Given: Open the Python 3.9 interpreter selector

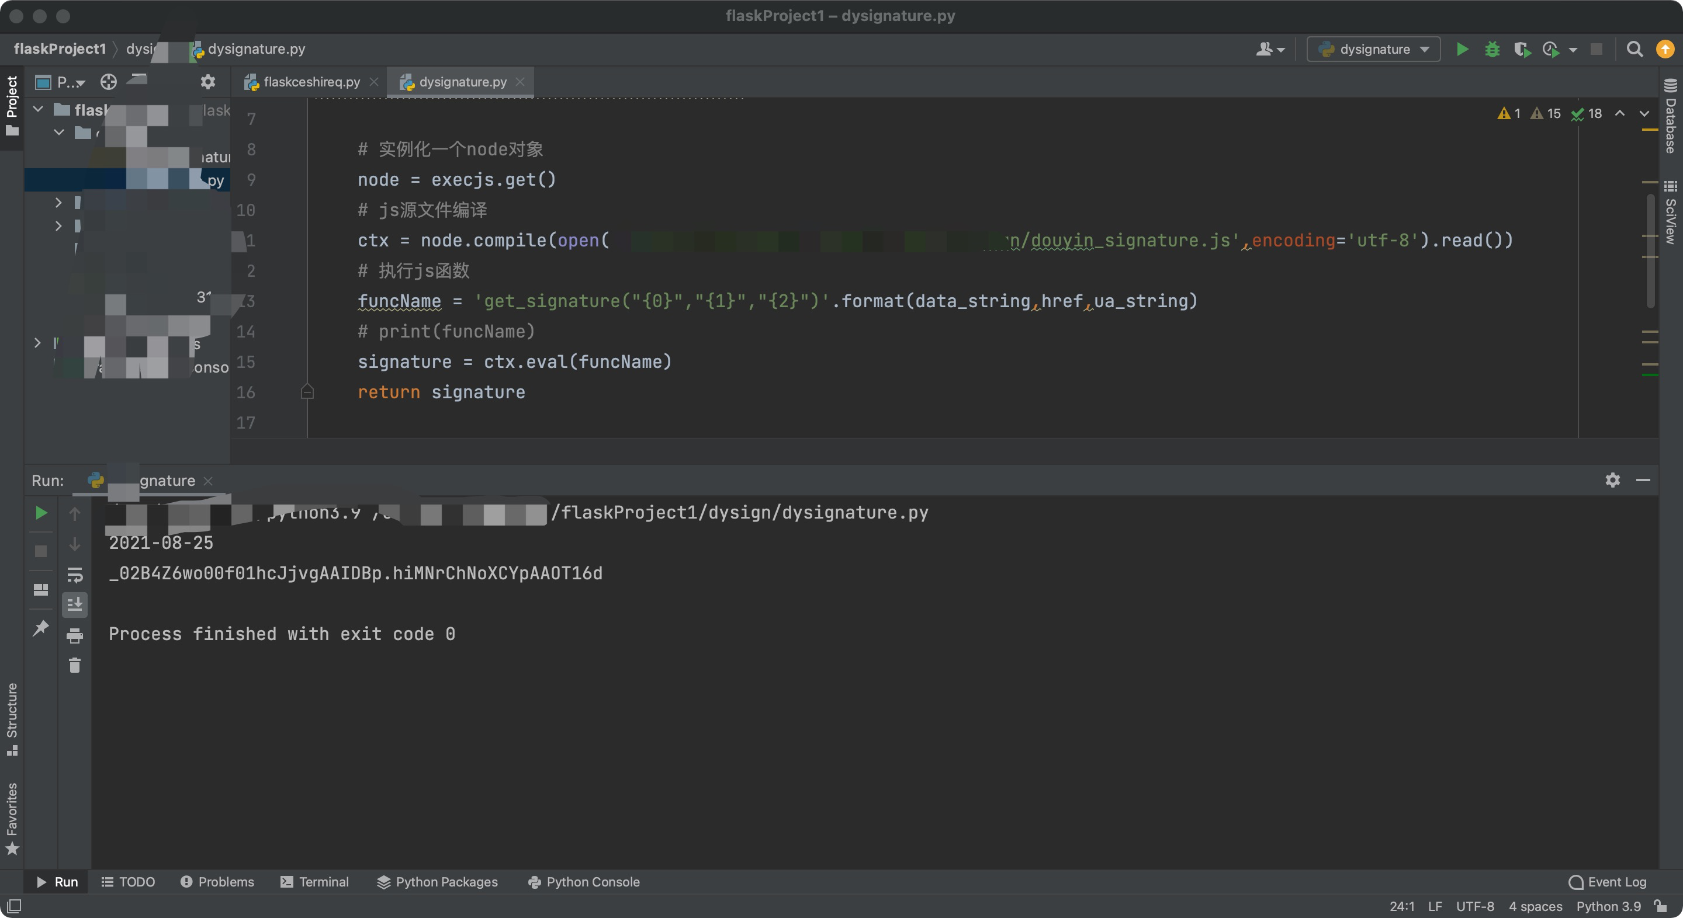Looking at the screenshot, I should coord(1608,906).
